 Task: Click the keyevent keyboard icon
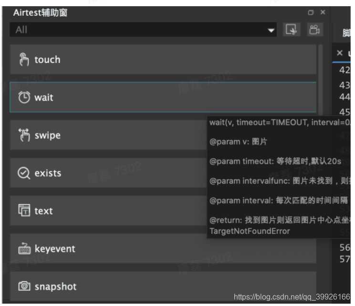point(24,248)
